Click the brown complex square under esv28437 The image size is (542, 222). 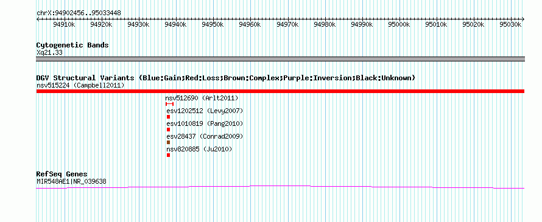coord(168,142)
